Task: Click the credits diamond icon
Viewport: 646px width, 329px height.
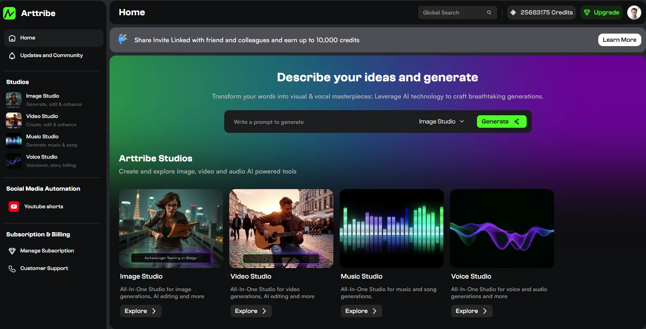Action: coord(513,13)
